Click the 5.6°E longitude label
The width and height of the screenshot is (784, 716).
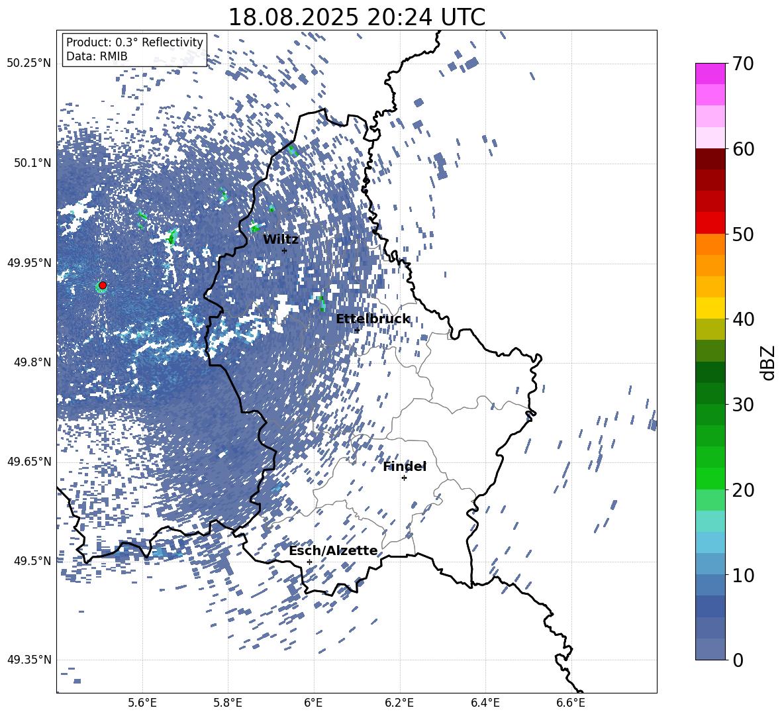tap(142, 703)
